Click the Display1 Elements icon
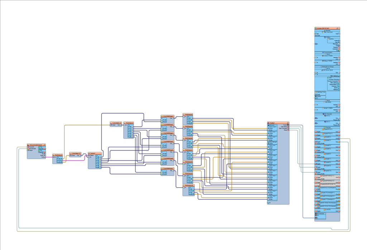 pos(269,125)
